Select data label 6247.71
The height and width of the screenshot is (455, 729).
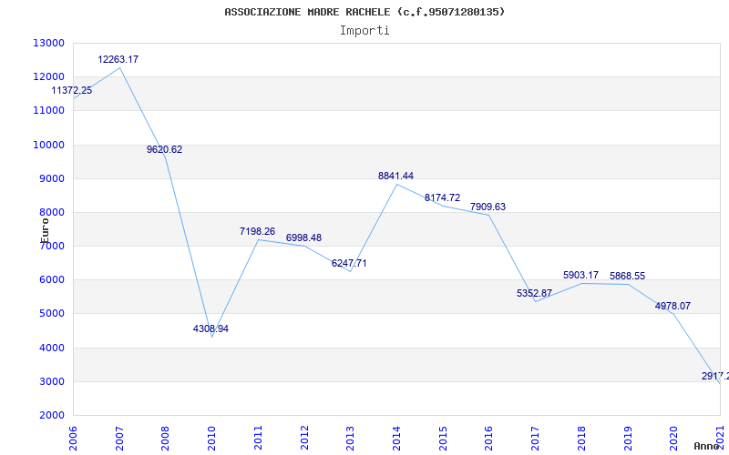[349, 263]
